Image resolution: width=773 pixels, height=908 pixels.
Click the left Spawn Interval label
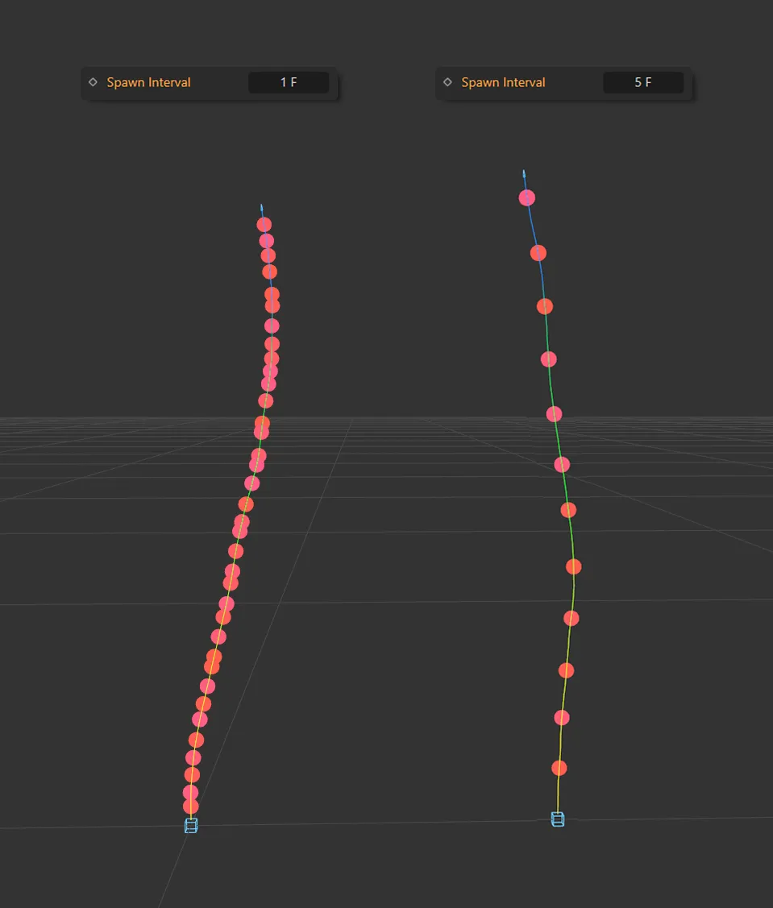(x=148, y=82)
